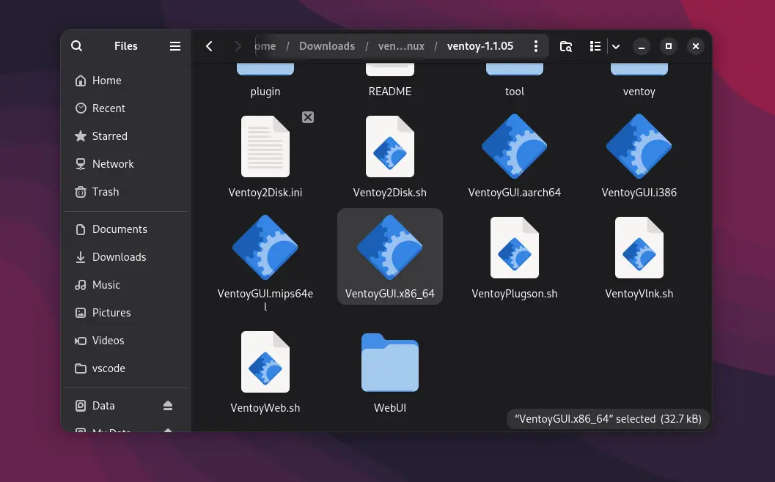Select the VentoyGUI.i386 executable
The width and height of the screenshot is (775, 482).
pos(639,147)
